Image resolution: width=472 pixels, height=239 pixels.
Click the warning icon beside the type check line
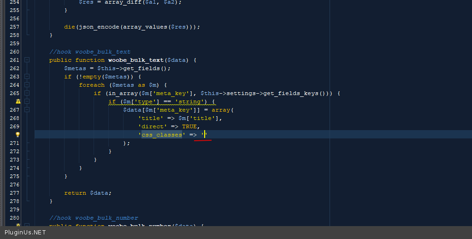[x=18, y=101]
